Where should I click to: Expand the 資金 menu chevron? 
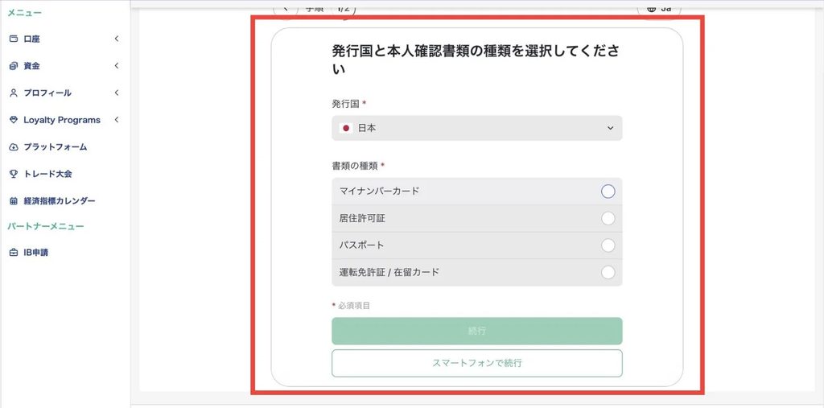tap(117, 66)
